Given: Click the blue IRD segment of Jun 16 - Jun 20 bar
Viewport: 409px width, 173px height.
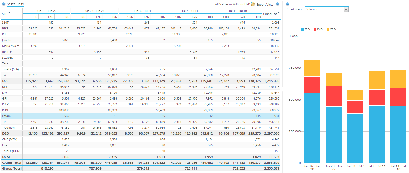Looking at the screenshot, I should coord(312,128).
